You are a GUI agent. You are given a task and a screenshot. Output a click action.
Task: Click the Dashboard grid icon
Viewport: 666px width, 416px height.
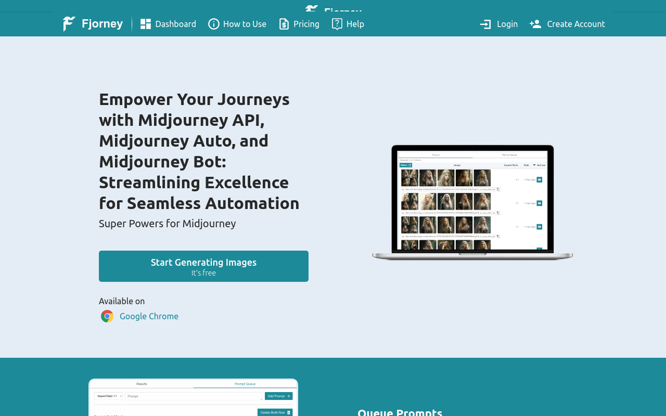tap(146, 24)
